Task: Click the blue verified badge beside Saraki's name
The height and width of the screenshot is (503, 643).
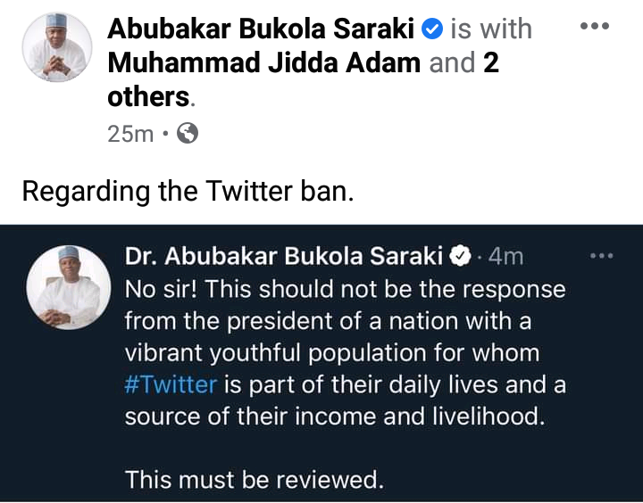Action: click(x=431, y=29)
